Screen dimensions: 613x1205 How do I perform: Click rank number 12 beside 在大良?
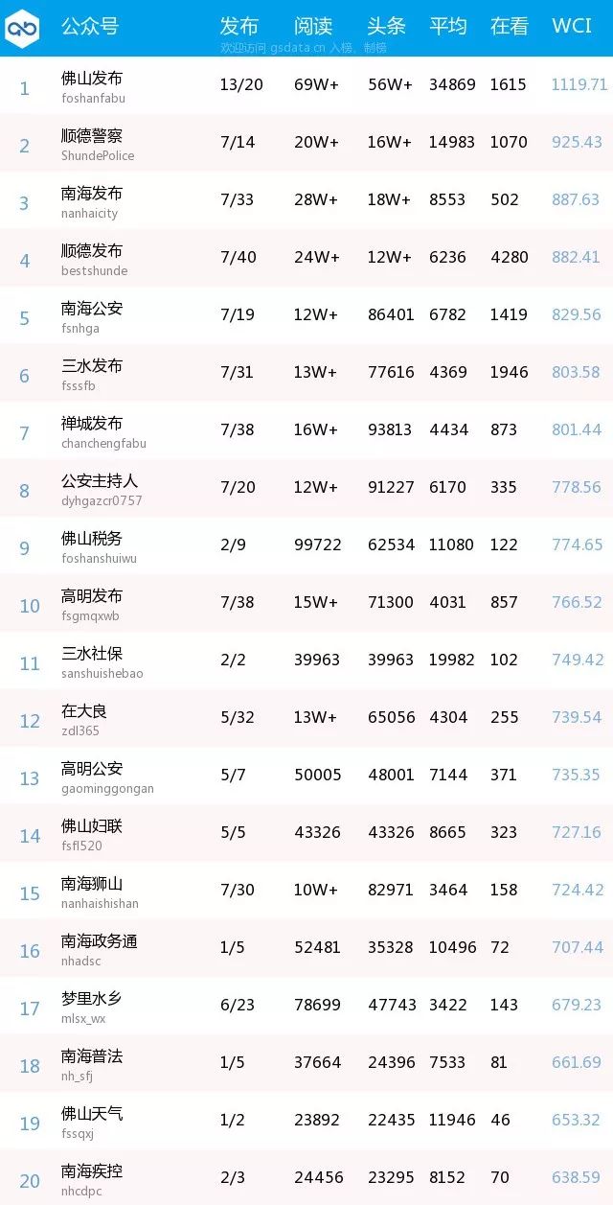pyautogui.click(x=30, y=721)
